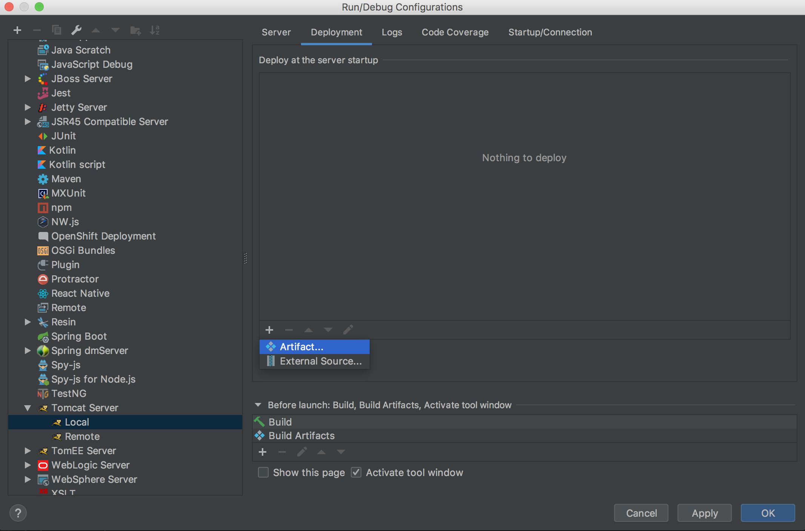This screenshot has height=531, width=805.
Task: Click the add before-launch task plus icon
Action: (263, 452)
